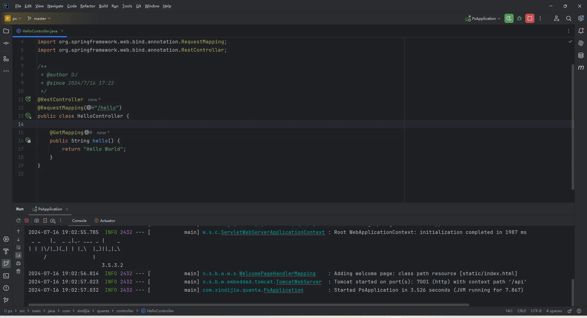Click line column 14:1 indicator
This screenshot has width=587, height=318.
[509, 311]
